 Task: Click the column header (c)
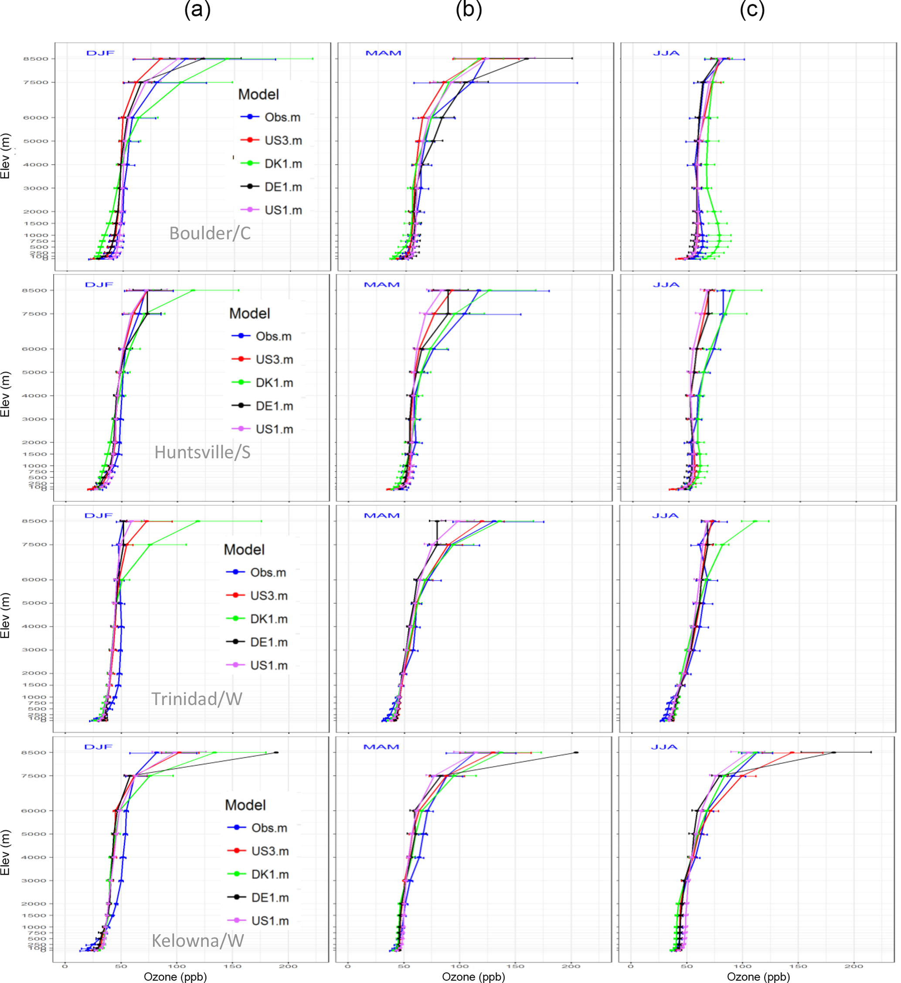(x=752, y=10)
